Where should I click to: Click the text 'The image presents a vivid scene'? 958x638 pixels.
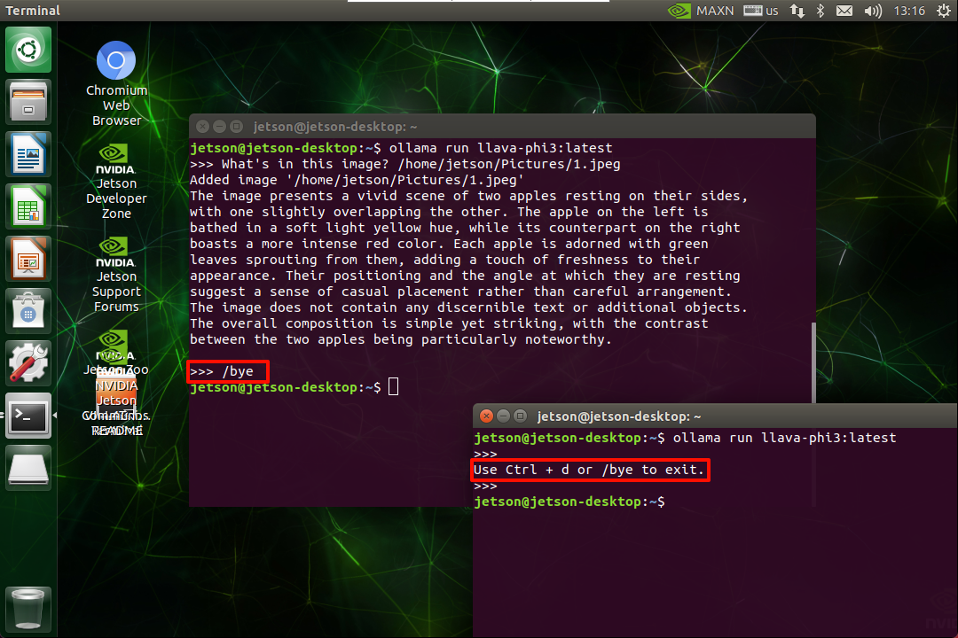click(x=317, y=196)
